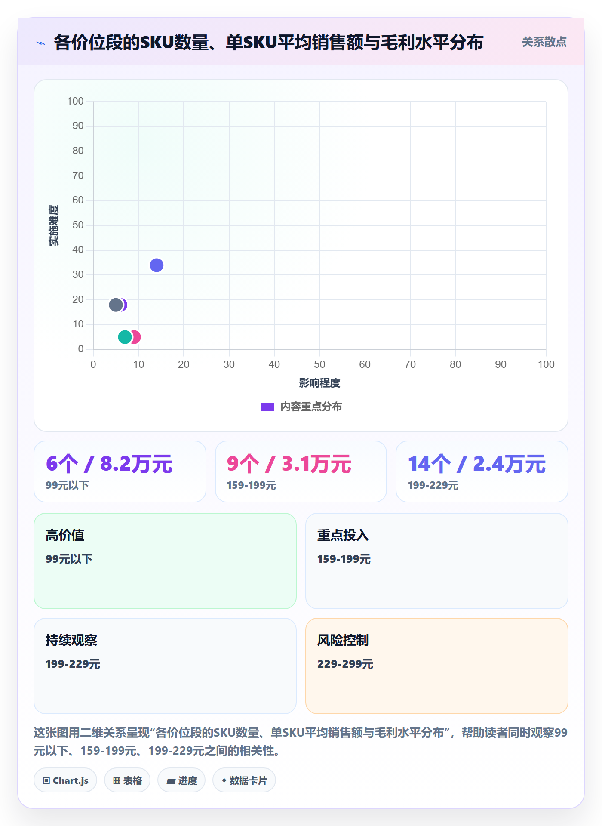
Task: Select the 持续观察 card heading
Action: (71, 640)
